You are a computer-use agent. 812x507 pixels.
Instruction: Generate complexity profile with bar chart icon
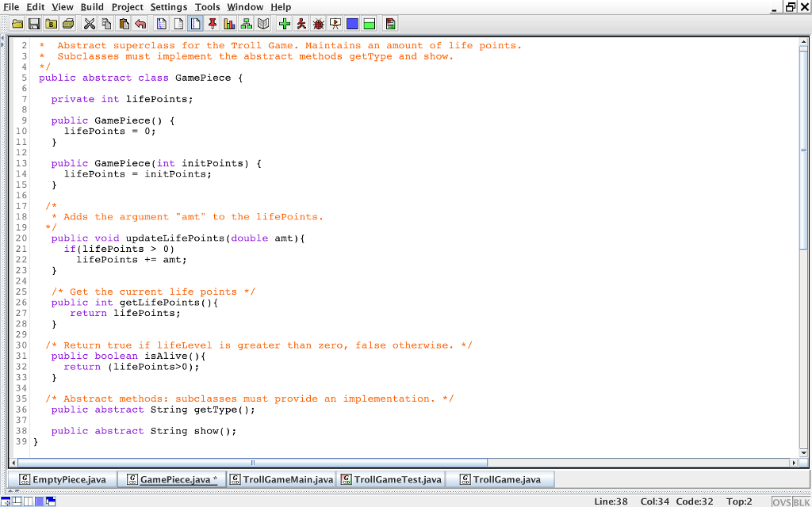[x=229, y=23]
